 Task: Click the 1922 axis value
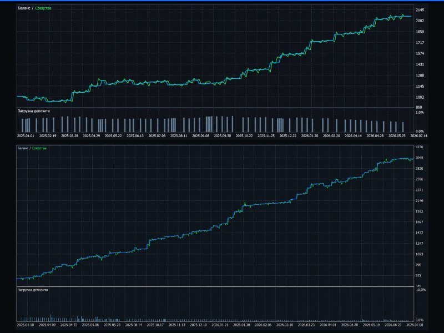(x=420, y=211)
